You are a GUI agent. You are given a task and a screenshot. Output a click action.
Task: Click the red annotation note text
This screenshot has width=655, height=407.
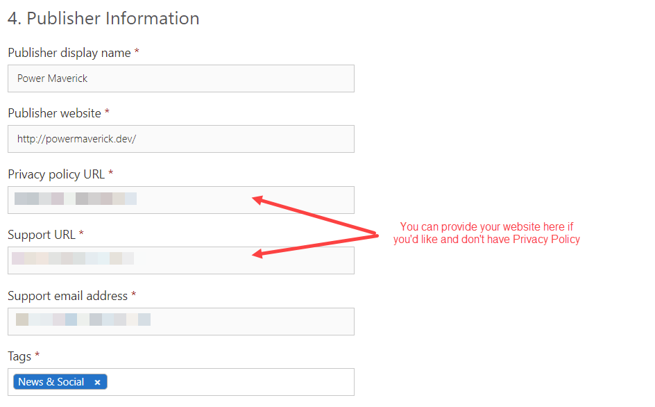click(x=486, y=233)
